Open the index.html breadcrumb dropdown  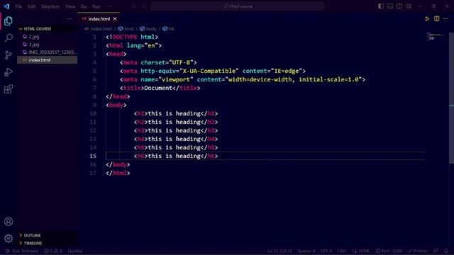(x=98, y=29)
